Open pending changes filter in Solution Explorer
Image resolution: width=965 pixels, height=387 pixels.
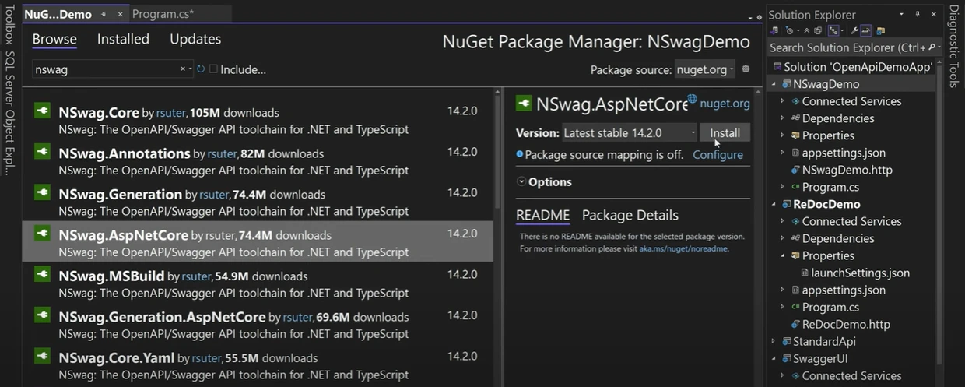pos(790,30)
